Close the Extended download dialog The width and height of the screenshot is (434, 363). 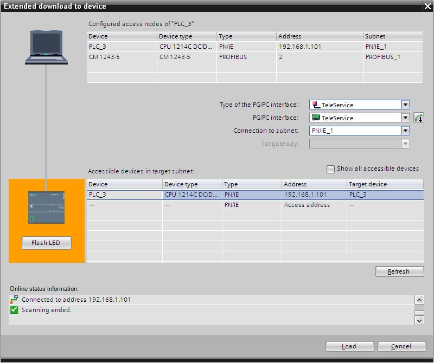pyautogui.click(x=427, y=7)
